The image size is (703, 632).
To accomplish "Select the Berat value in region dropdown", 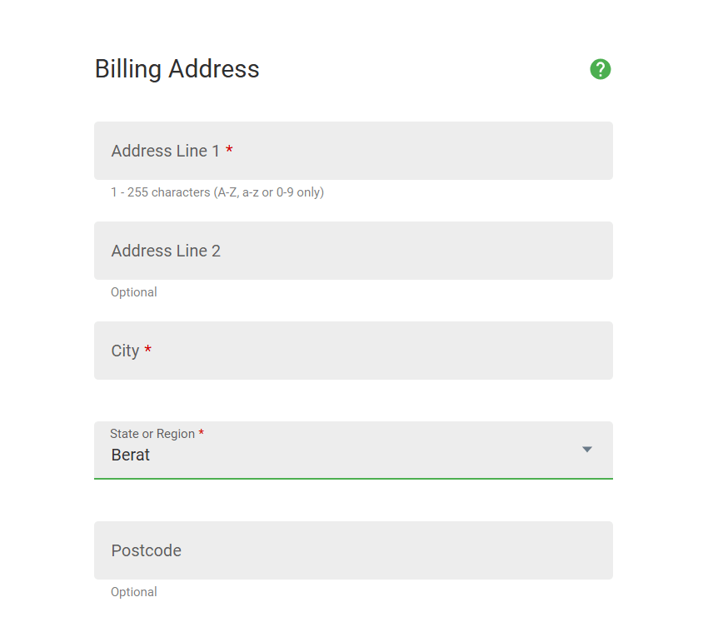I will 131,455.
